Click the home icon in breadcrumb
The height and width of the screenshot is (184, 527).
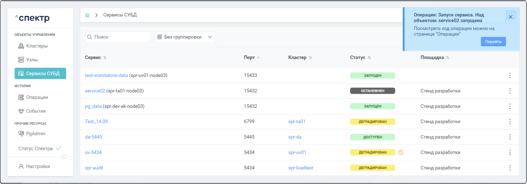coord(87,15)
